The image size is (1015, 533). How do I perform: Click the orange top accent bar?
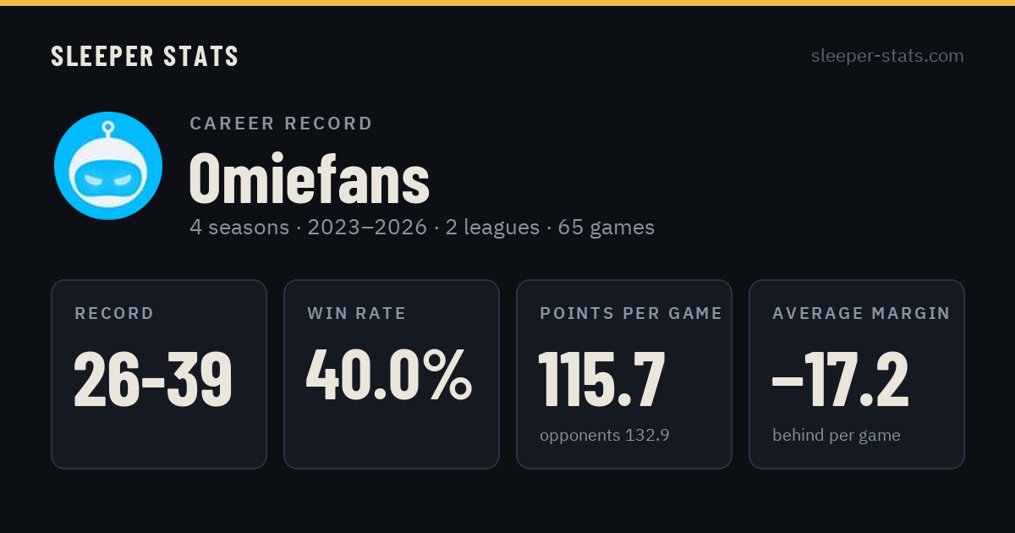(507, 3)
